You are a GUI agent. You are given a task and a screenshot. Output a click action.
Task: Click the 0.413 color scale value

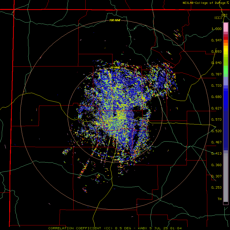tap(216, 154)
